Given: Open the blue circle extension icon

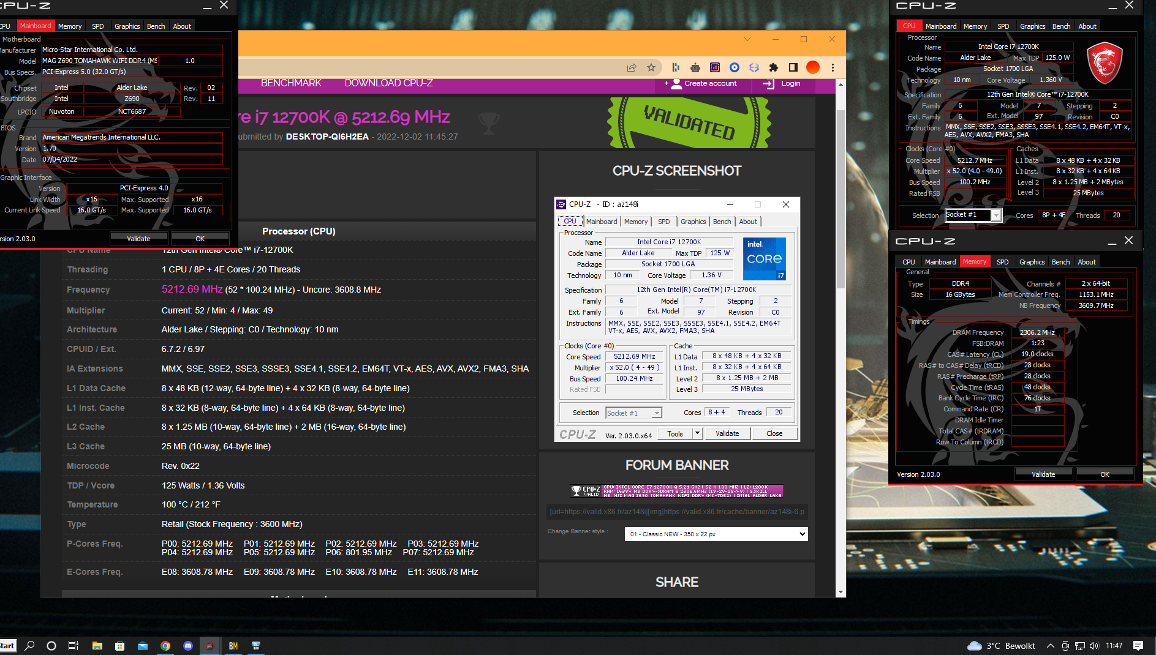Looking at the screenshot, I should tap(735, 67).
